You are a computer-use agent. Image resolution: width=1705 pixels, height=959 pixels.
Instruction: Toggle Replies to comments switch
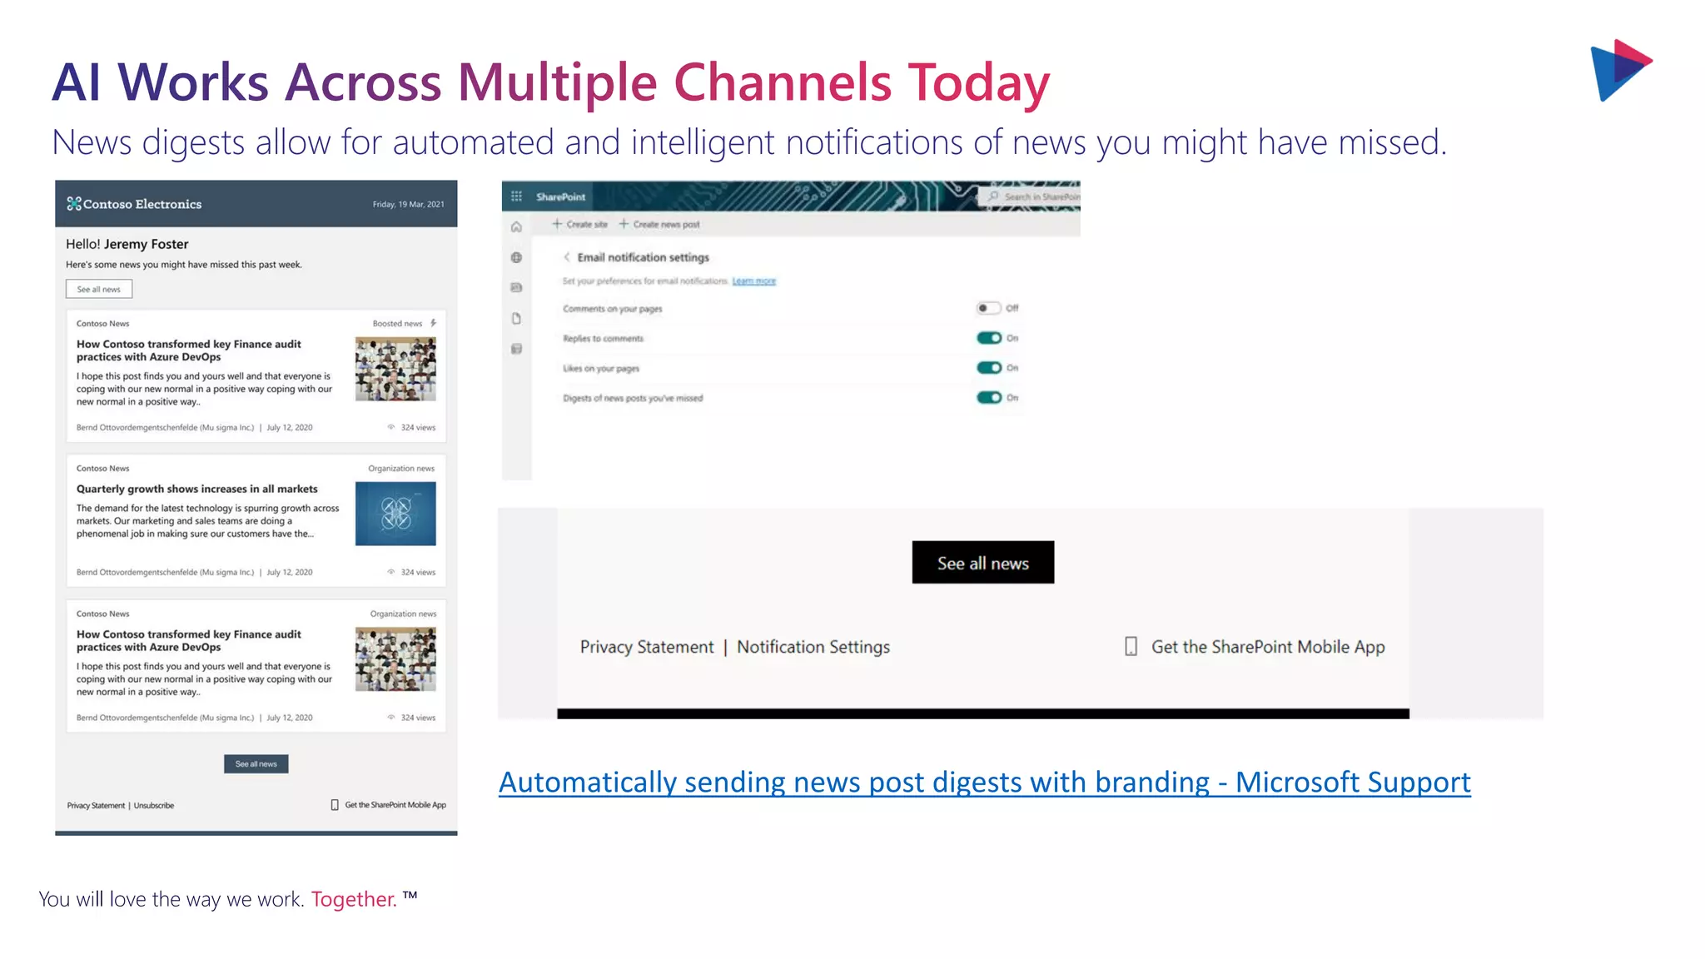coord(988,338)
